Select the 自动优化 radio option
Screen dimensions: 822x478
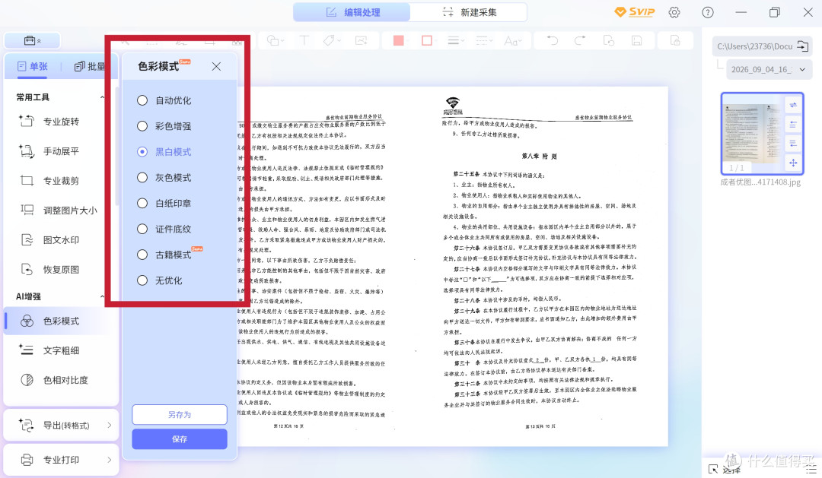tap(142, 100)
